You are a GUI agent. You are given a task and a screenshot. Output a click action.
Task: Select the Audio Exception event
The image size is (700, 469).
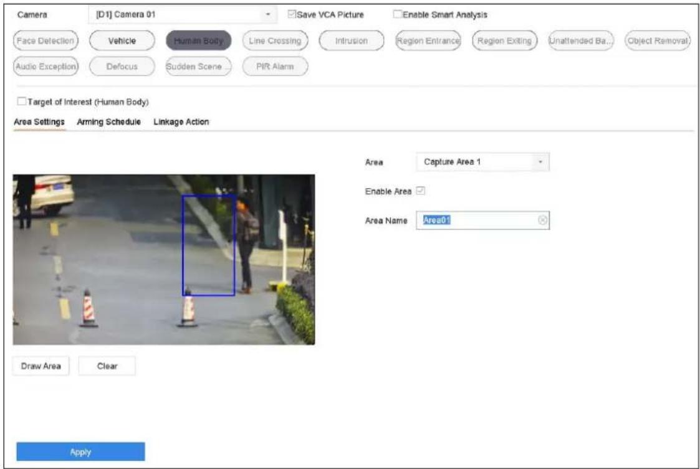point(46,67)
